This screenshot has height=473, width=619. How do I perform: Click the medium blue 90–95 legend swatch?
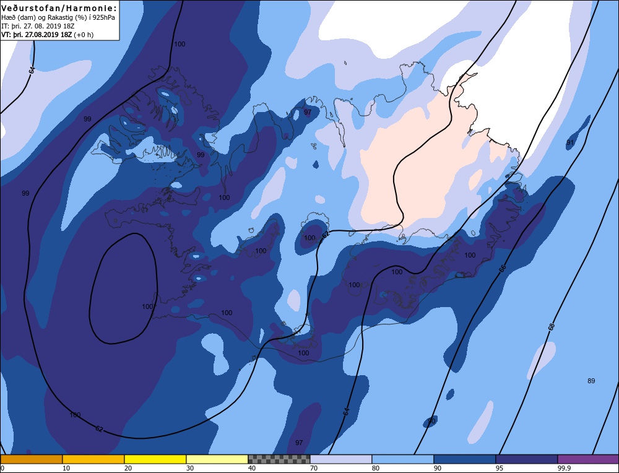(465, 459)
